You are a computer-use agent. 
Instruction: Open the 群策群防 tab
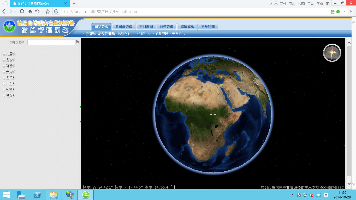(187, 27)
